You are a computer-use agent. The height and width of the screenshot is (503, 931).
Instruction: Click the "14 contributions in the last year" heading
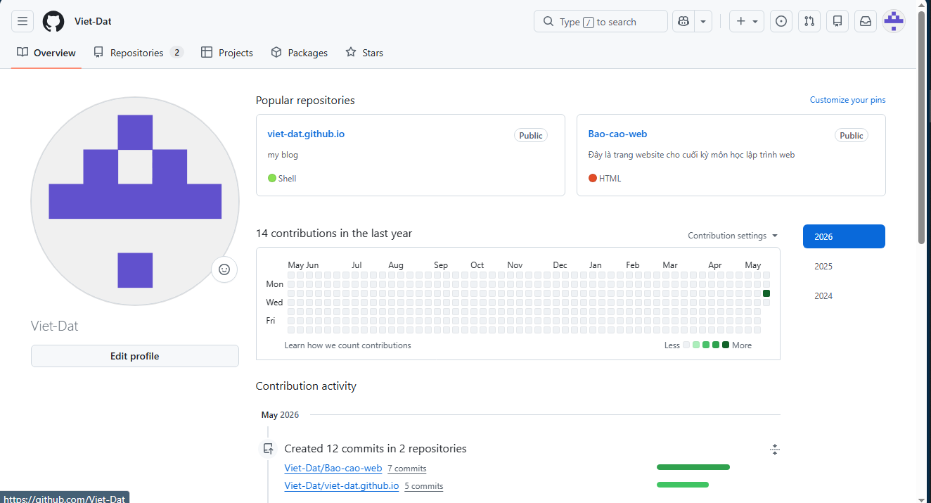tap(334, 234)
